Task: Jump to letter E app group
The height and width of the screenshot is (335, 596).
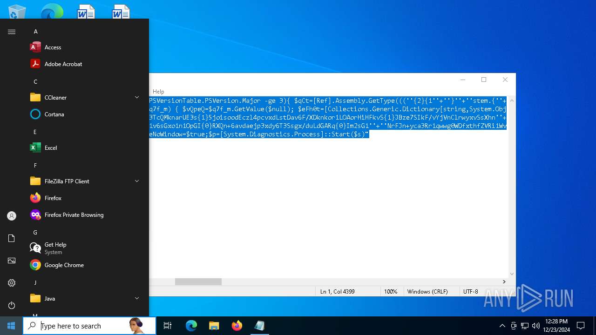Action: tap(35, 132)
